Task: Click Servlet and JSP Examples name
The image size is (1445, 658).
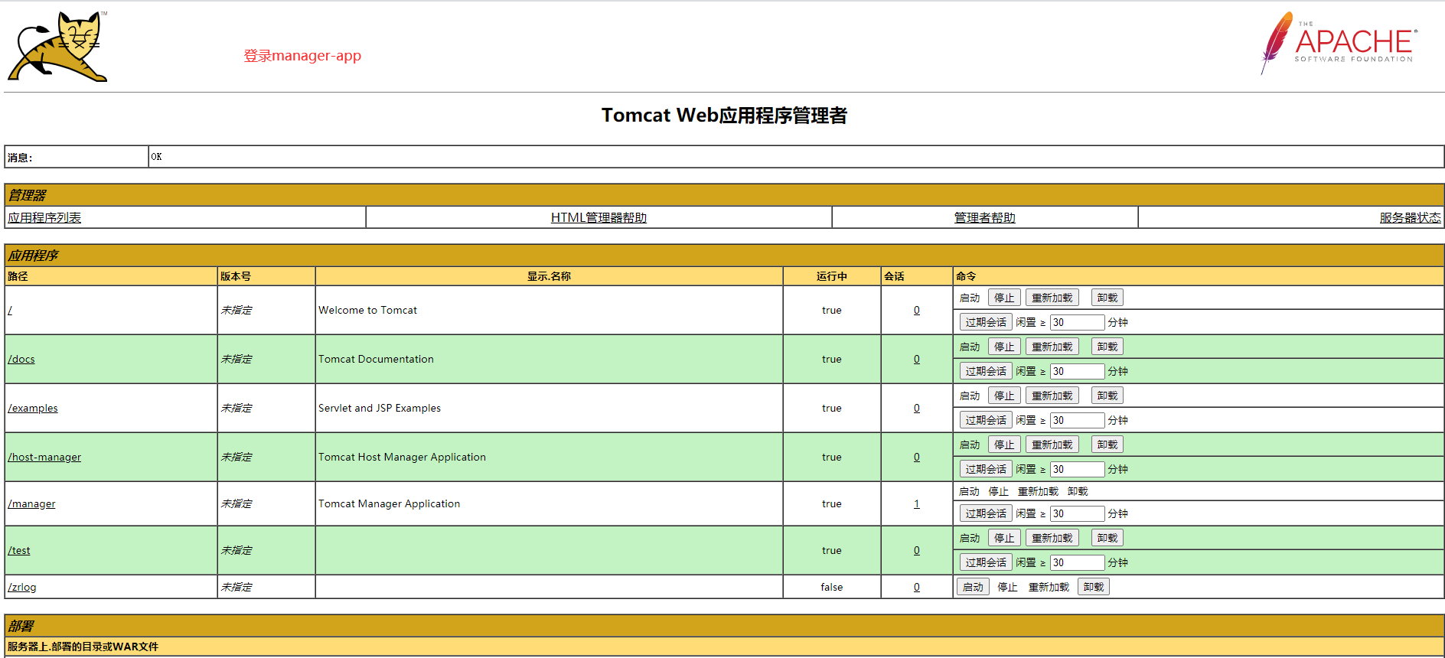Action: pyautogui.click(x=380, y=408)
